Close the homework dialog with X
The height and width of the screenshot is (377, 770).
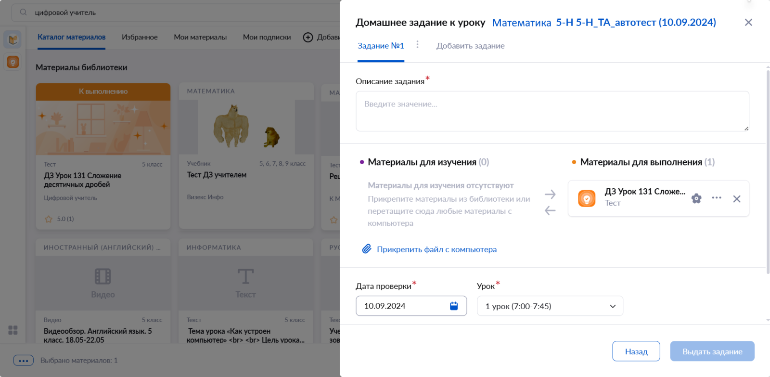pyautogui.click(x=748, y=22)
